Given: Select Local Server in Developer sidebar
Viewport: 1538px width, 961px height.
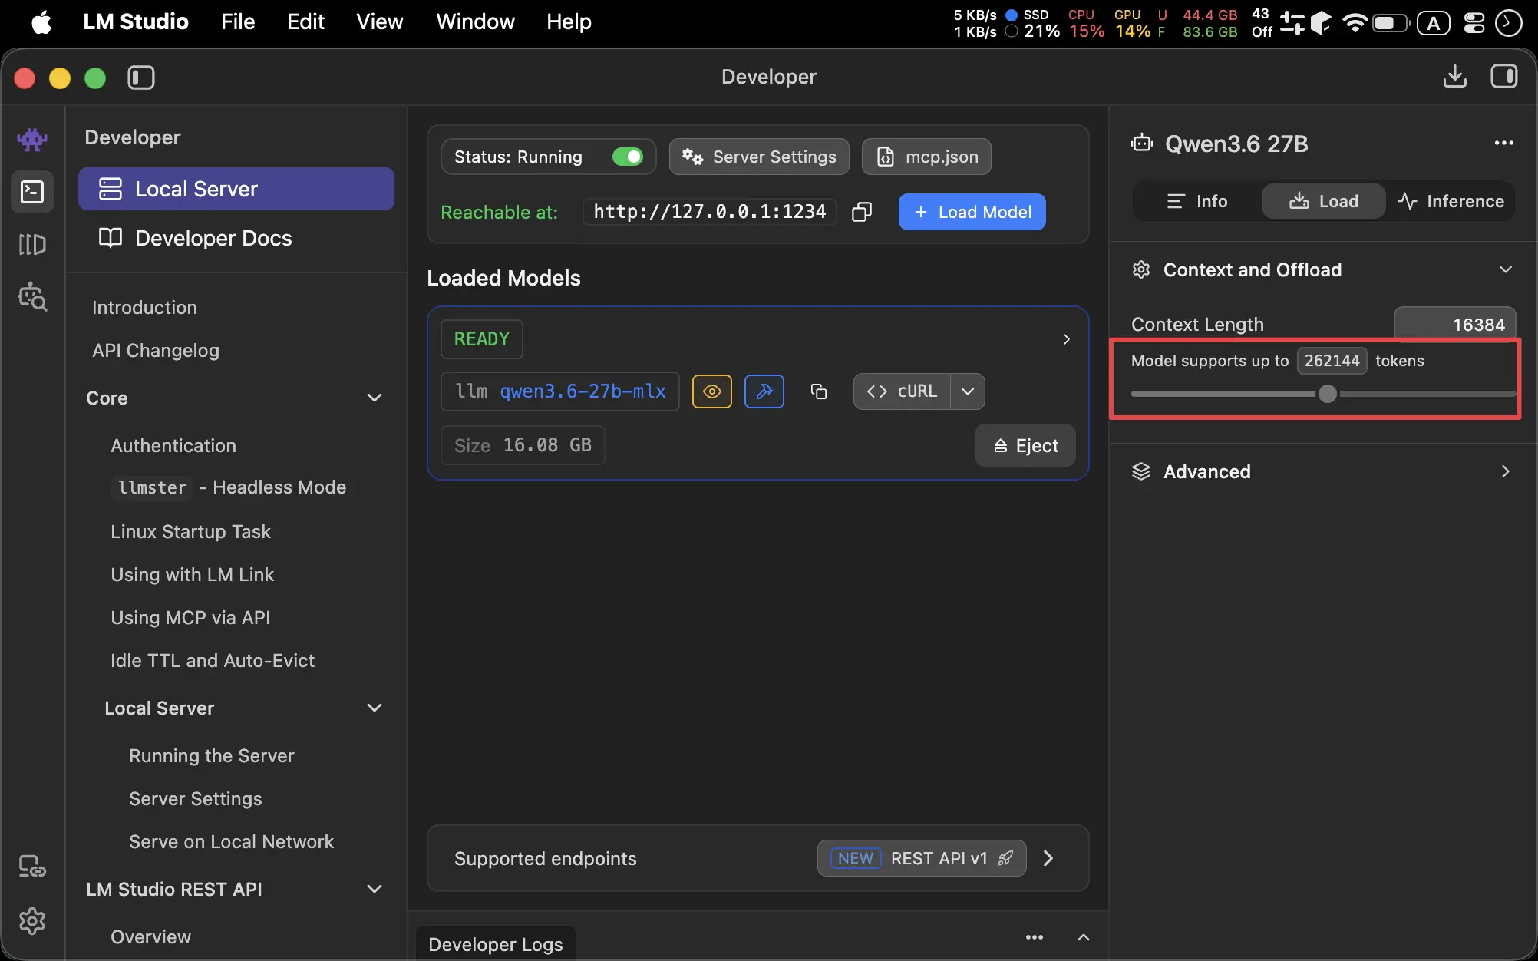Looking at the screenshot, I should [236, 189].
